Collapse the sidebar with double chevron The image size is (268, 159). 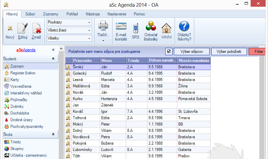53,50
